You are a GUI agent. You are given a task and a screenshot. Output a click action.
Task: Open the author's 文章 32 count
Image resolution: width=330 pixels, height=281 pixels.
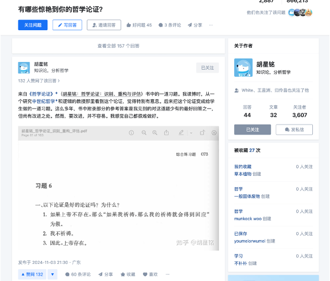(273, 112)
